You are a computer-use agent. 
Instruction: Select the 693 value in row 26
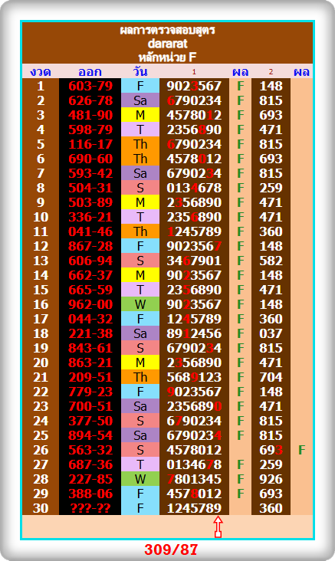coord(271,450)
